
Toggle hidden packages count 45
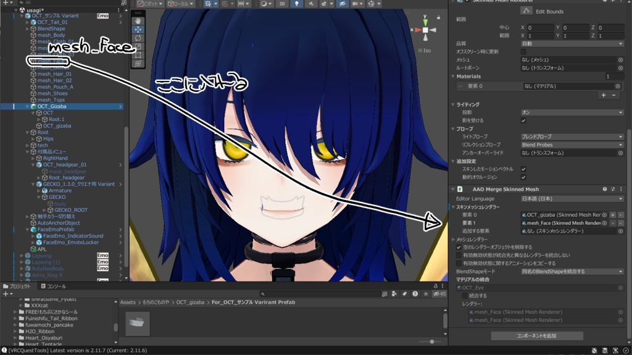[439, 294]
